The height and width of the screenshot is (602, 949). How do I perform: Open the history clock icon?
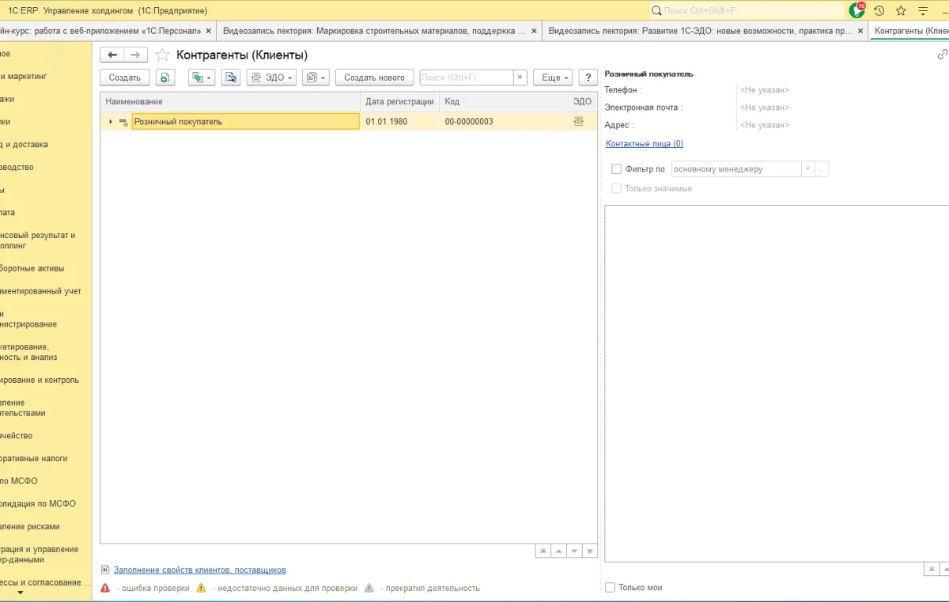[x=879, y=10]
